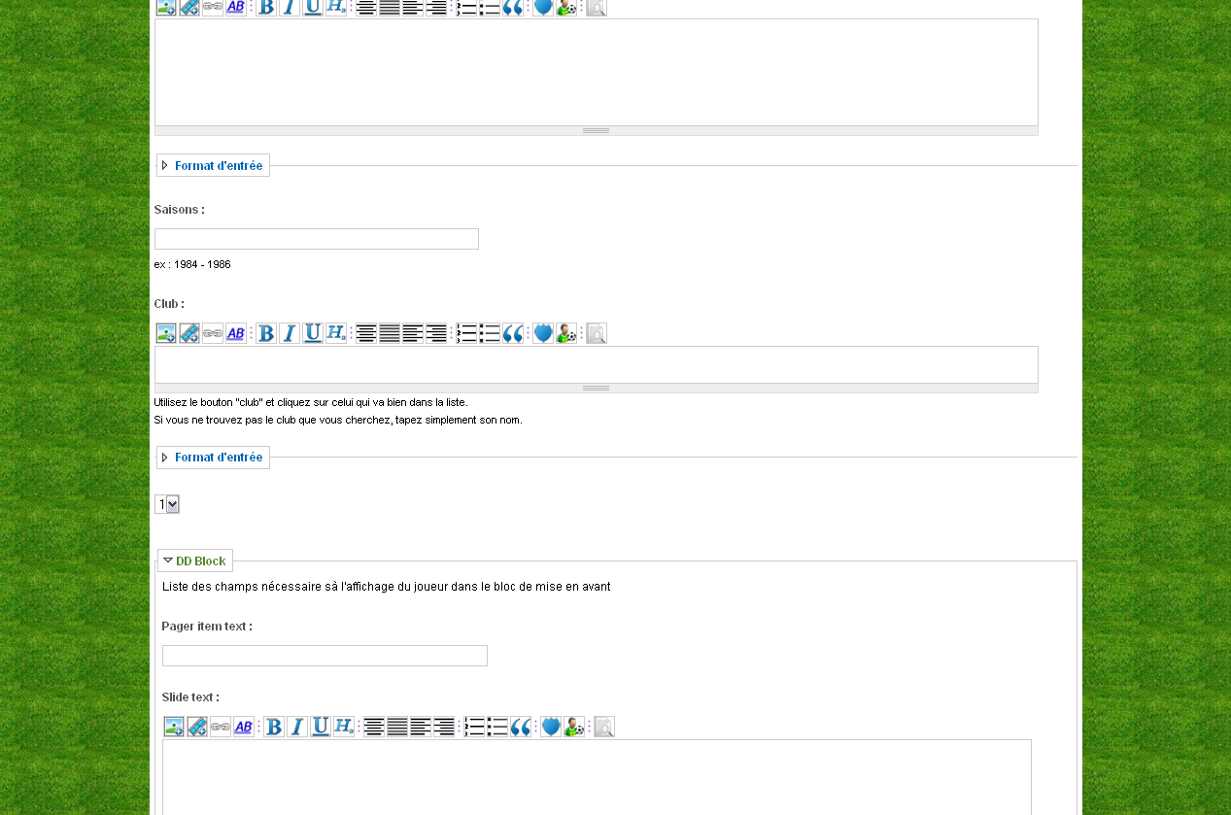Preview content from Slide text toolbar
1231x815 pixels.
[604, 727]
